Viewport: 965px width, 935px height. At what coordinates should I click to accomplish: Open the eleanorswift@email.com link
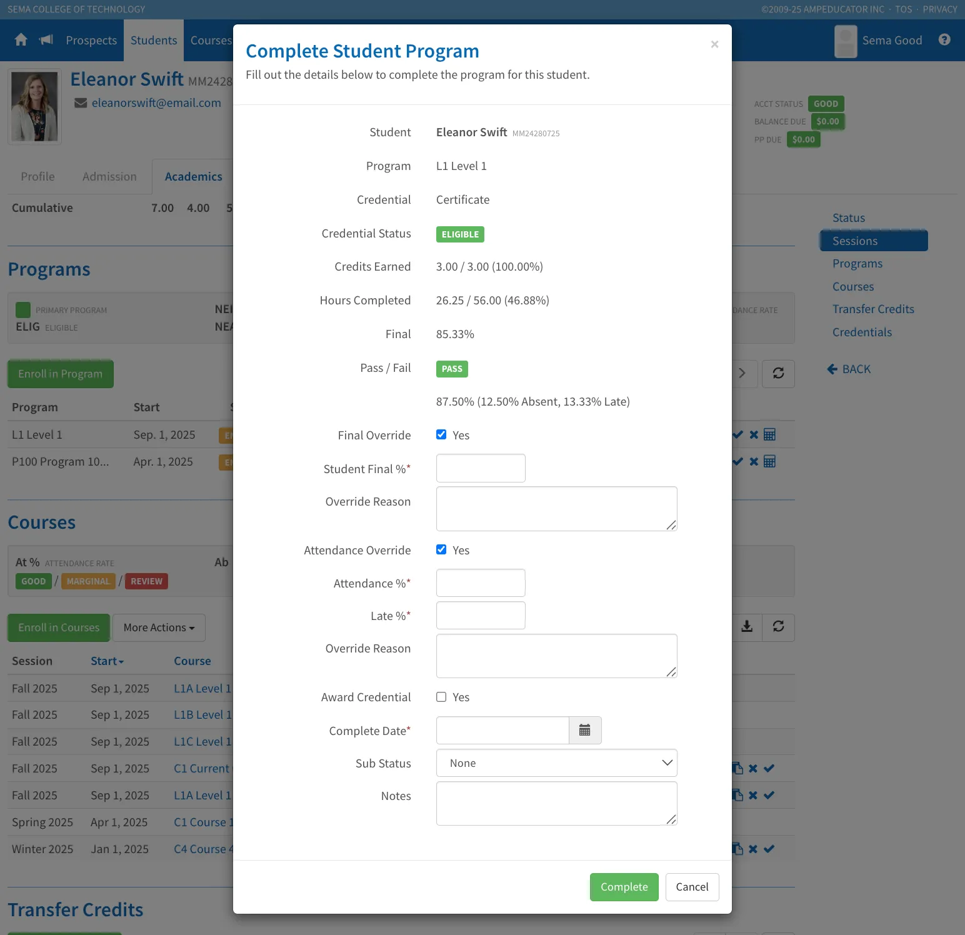coord(156,103)
